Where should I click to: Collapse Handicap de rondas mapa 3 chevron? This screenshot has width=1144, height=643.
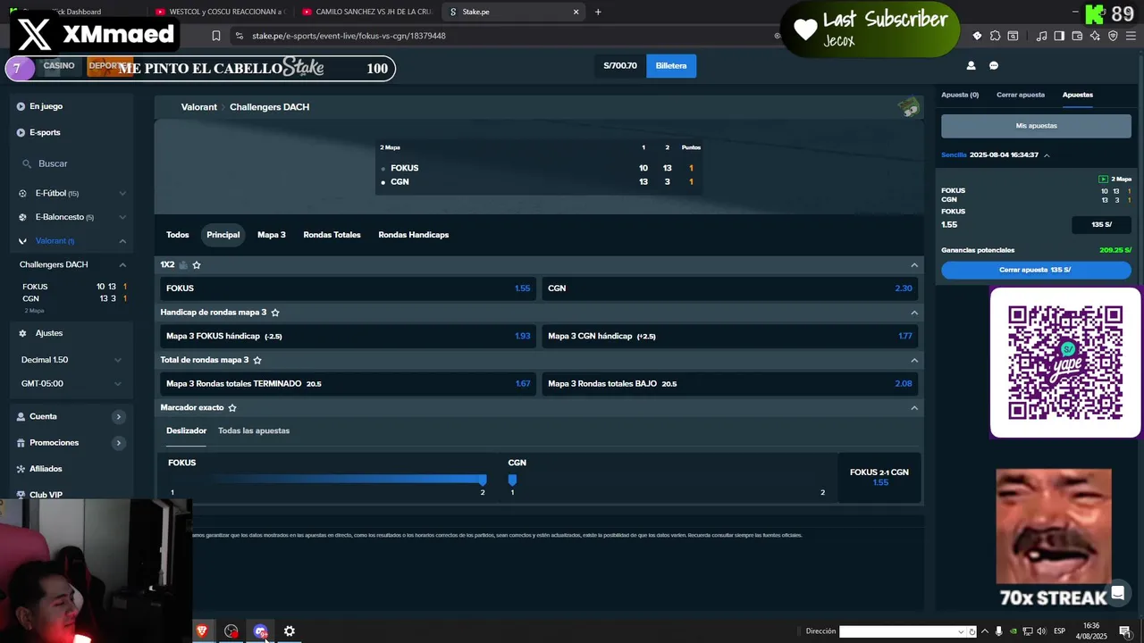click(914, 313)
